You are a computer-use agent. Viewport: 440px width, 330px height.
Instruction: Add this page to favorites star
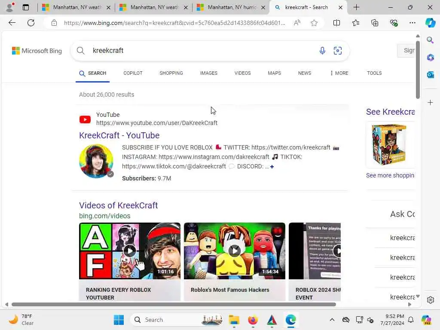pos(314,23)
